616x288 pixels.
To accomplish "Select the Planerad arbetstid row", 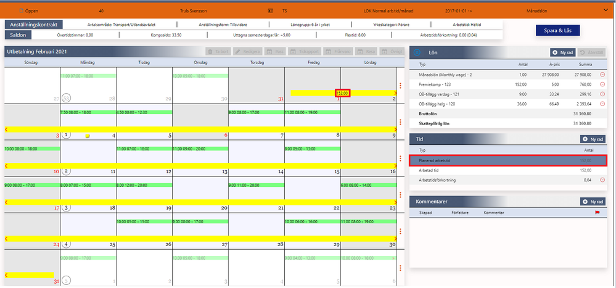I will (508, 160).
